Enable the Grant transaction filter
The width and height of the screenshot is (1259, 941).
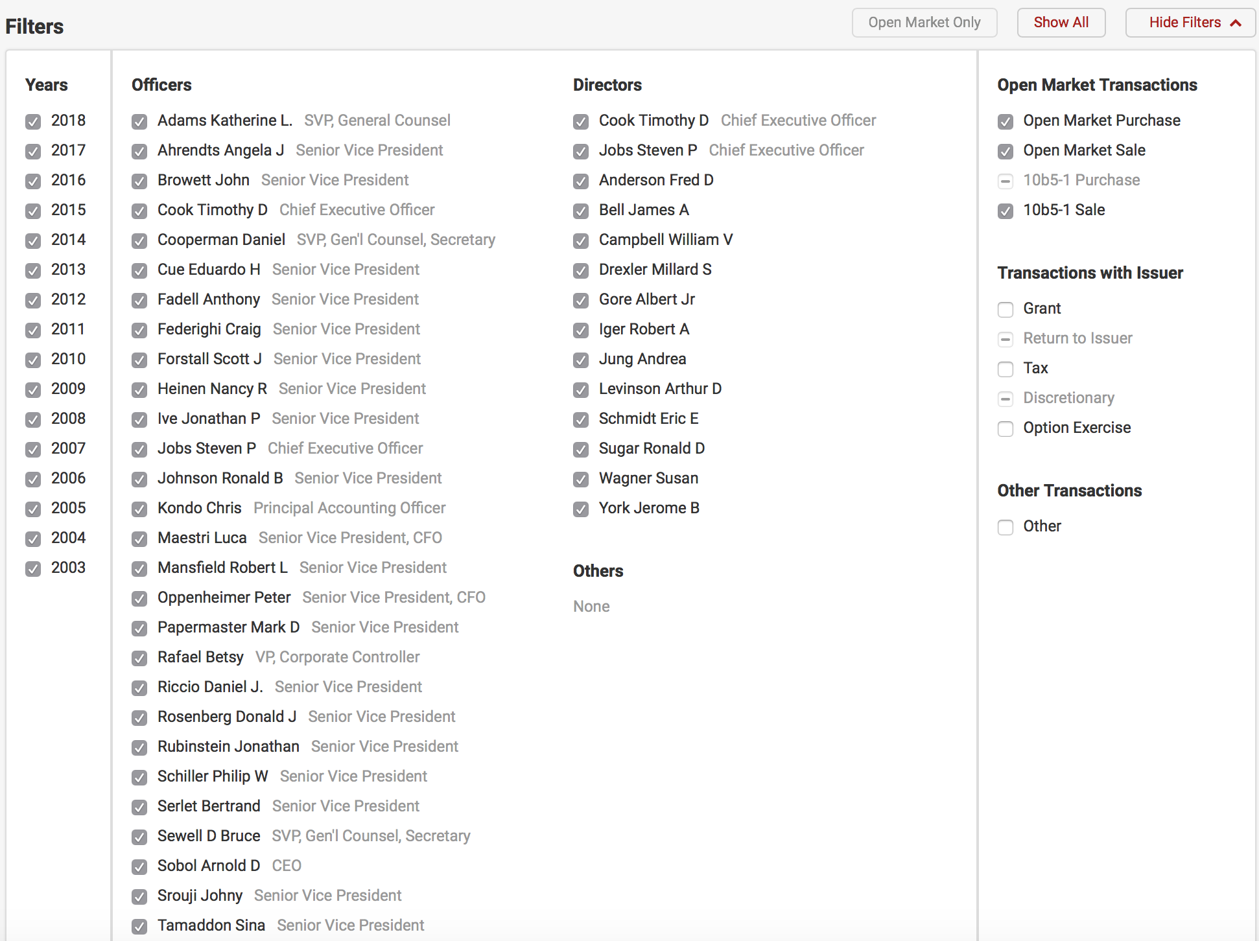[1006, 309]
